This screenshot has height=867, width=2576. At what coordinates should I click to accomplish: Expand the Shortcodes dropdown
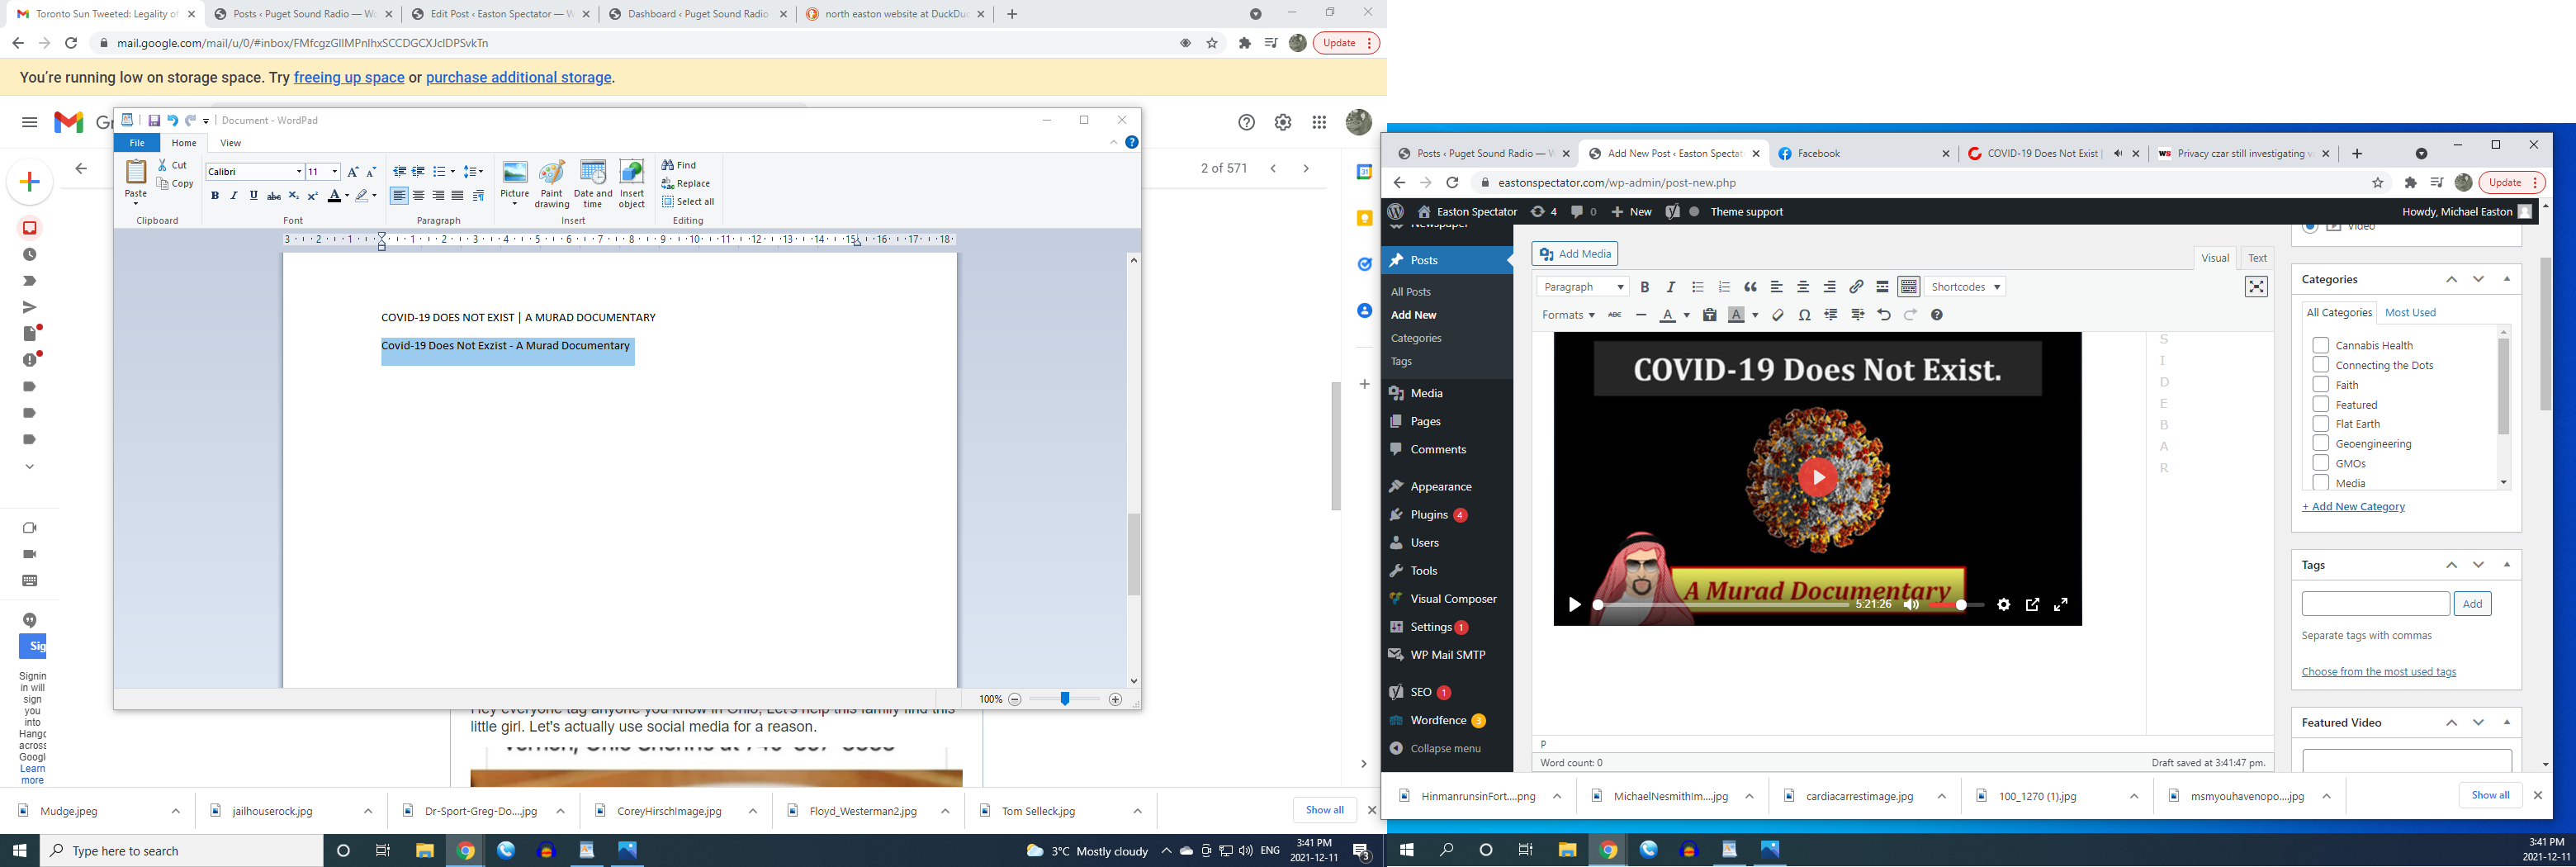1965,287
